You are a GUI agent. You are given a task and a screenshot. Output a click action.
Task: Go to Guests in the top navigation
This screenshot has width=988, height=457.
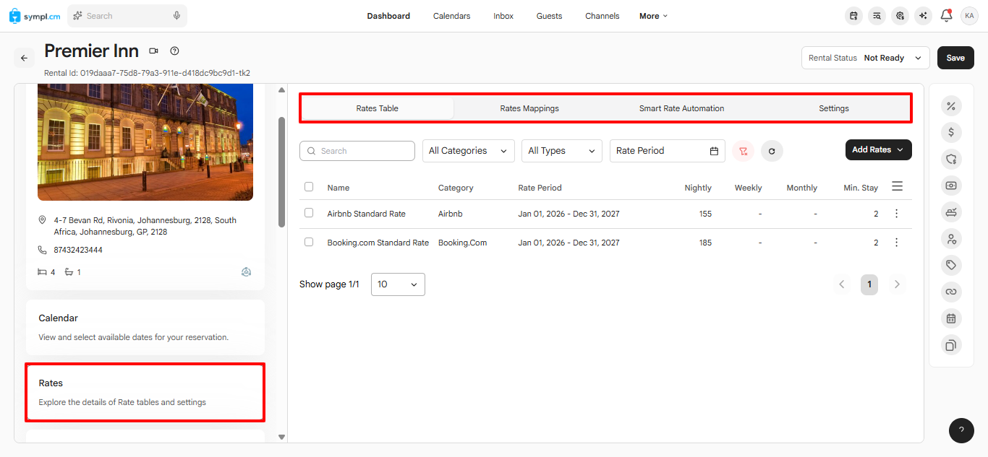tap(550, 16)
